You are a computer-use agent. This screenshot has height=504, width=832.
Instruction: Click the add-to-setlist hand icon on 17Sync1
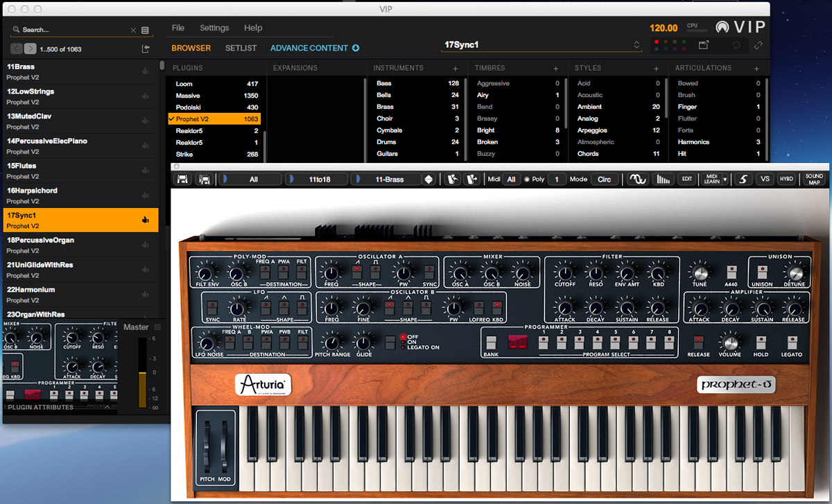145,220
